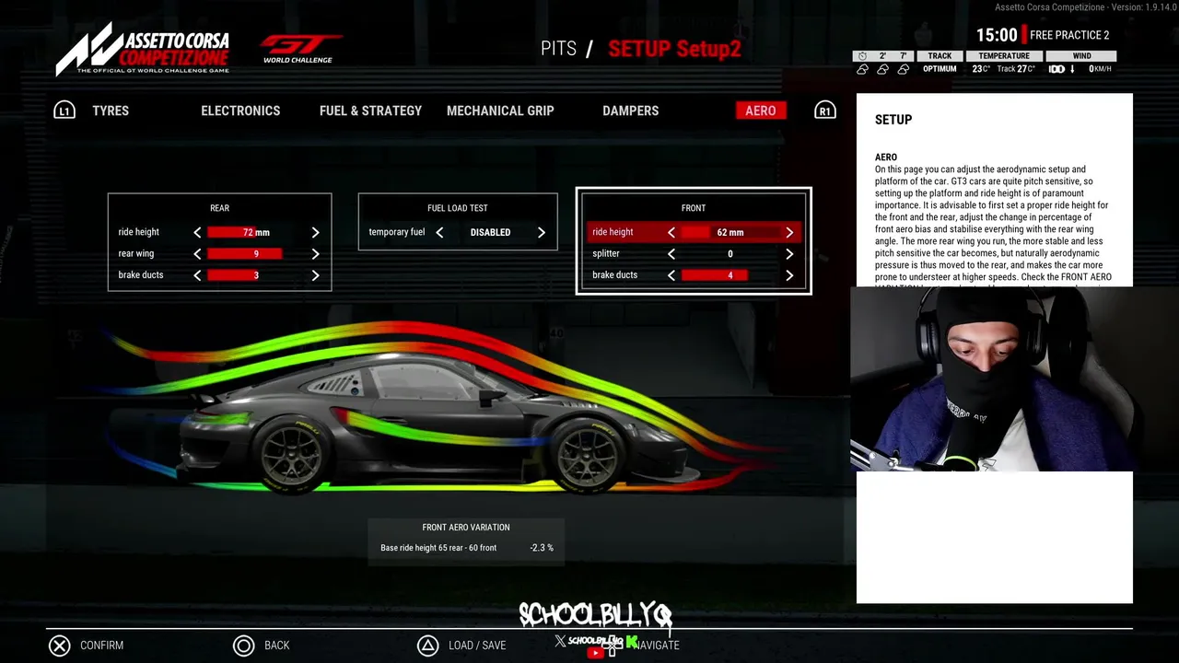Image resolution: width=1179 pixels, height=663 pixels.
Task: Click the L1 previous-tab icon
Action: pos(64,110)
